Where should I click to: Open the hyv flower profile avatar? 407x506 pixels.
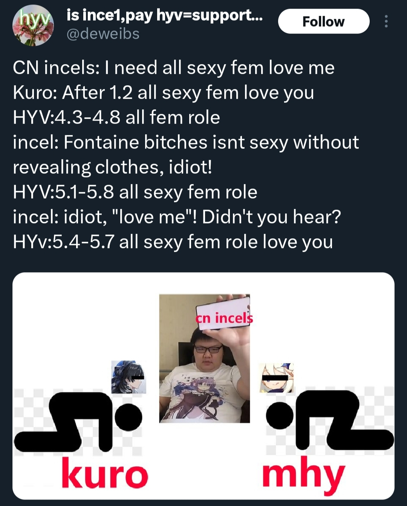(x=33, y=26)
